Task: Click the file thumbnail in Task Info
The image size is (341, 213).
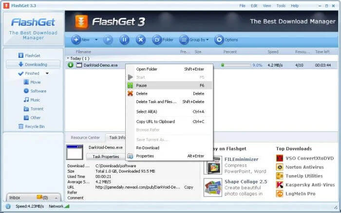Action: pyautogui.click(x=75, y=152)
